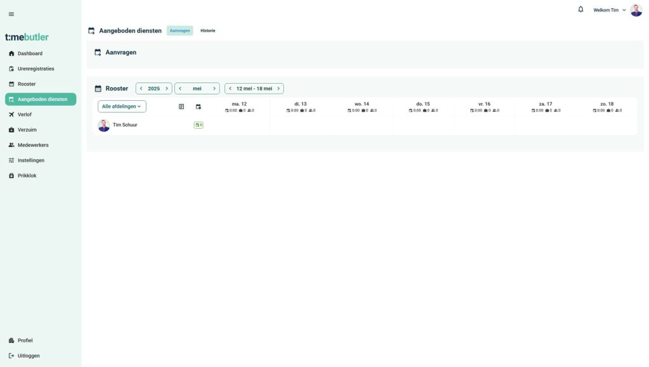The image size is (649, 367).
Task: Click the Medewerkers people icon
Action: tap(11, 145)
